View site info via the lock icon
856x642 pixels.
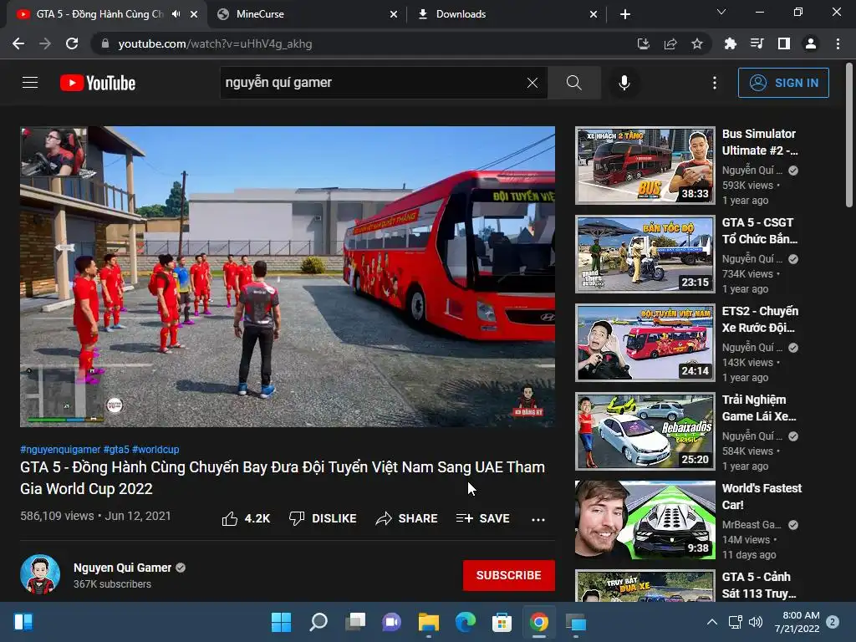point(105,43)
